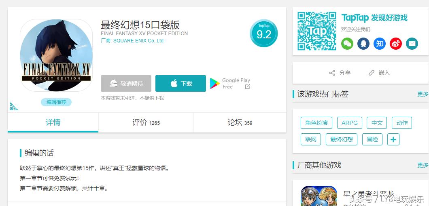Click 更多 next to 该游戏热门标签
This screenshot has height=206, width=429.
423,94
